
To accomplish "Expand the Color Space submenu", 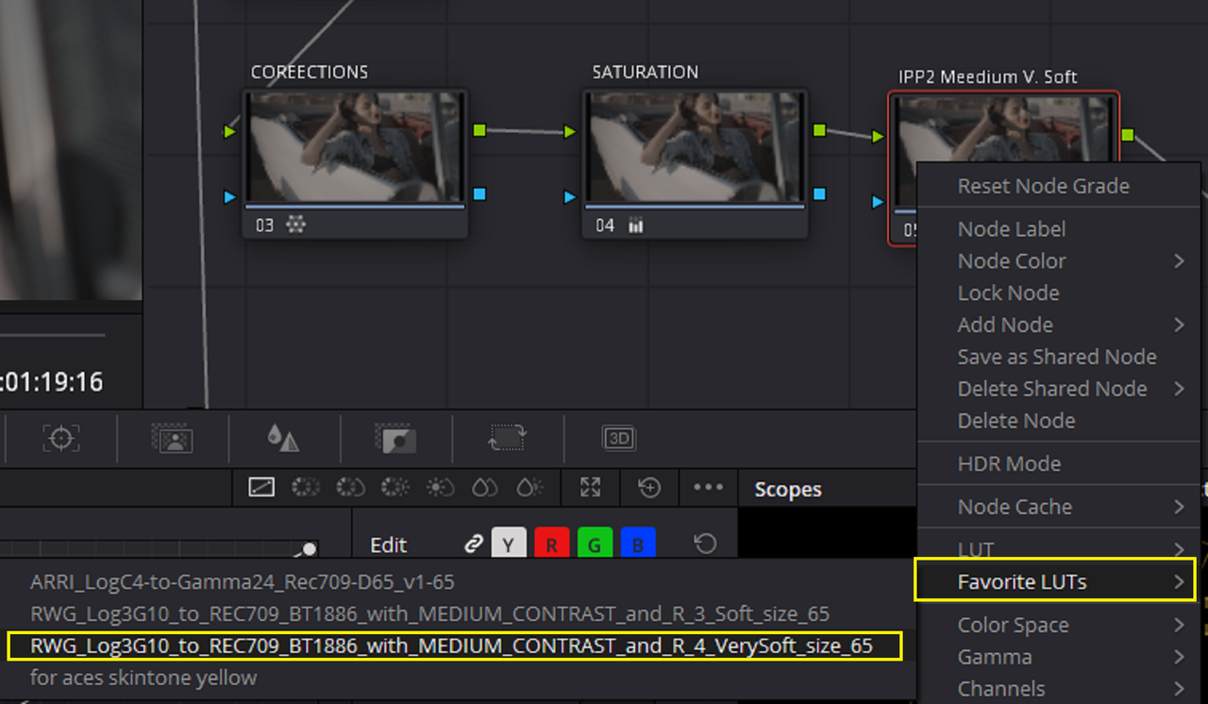I will 1059,625.
